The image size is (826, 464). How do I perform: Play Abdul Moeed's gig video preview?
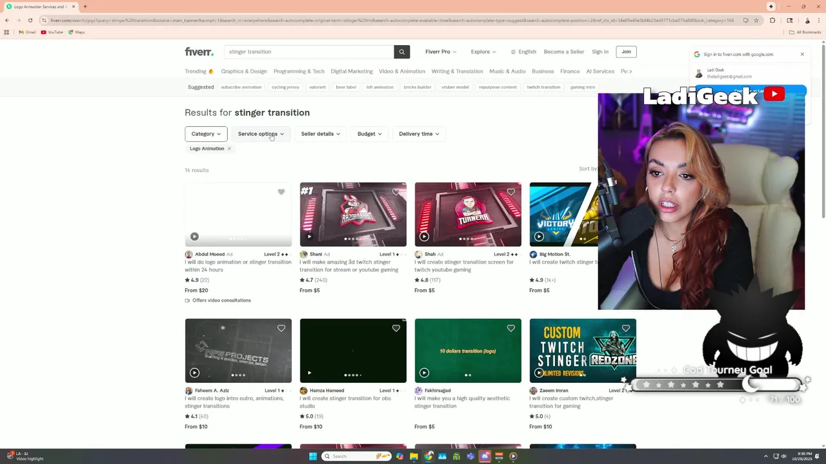194,237
